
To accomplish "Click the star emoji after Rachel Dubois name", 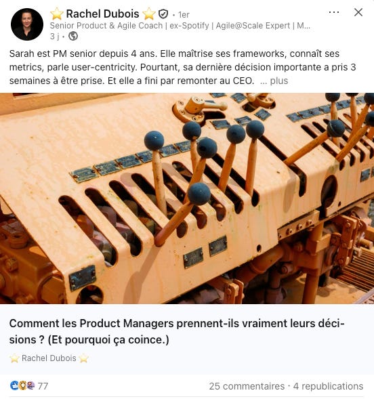I will click(x=149, y=14).
